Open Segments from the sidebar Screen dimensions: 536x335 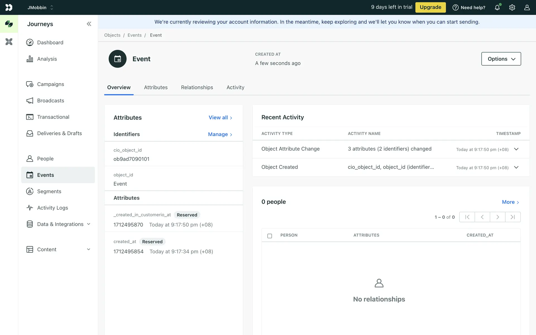tap(49, 192)
